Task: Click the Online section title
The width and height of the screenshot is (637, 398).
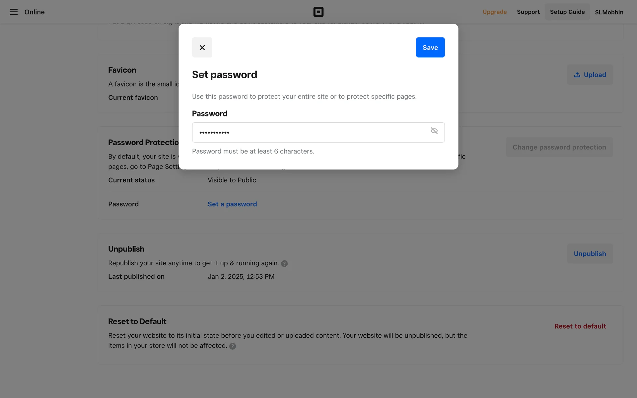Action: 35,12
